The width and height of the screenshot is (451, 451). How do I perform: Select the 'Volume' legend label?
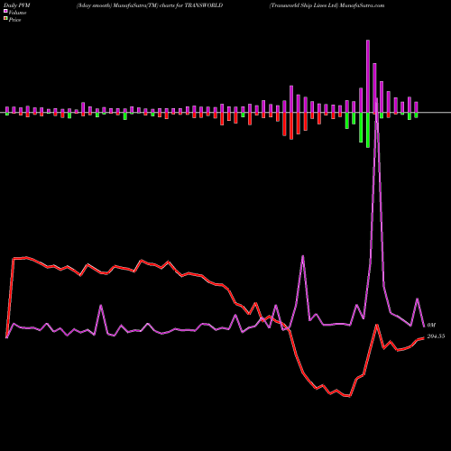click(x=17, y=13)
